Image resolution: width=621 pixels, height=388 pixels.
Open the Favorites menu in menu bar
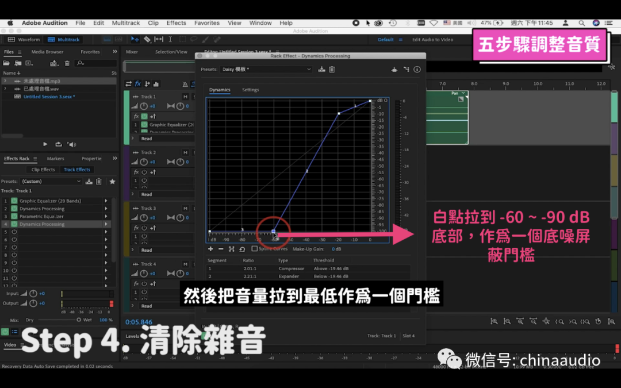[x=207, y=23]
